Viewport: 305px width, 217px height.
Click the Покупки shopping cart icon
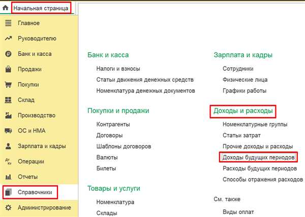(x=8, y=85)
